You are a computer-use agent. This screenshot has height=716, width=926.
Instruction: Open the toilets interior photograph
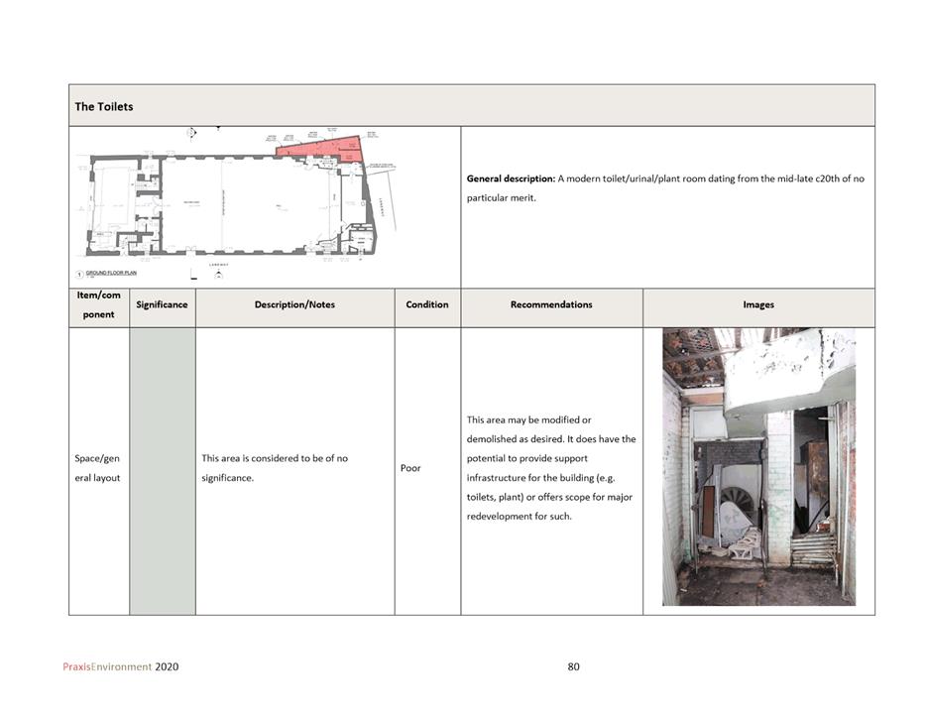(x=758, y=467)
